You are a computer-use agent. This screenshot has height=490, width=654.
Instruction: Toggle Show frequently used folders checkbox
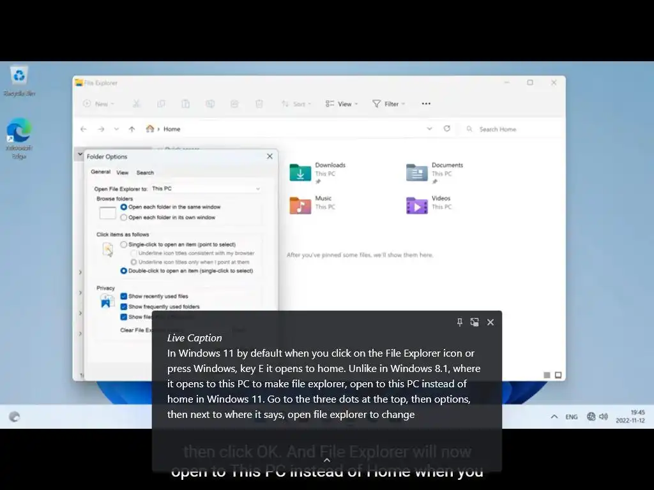pyautogui.click(x=160, y=307)
